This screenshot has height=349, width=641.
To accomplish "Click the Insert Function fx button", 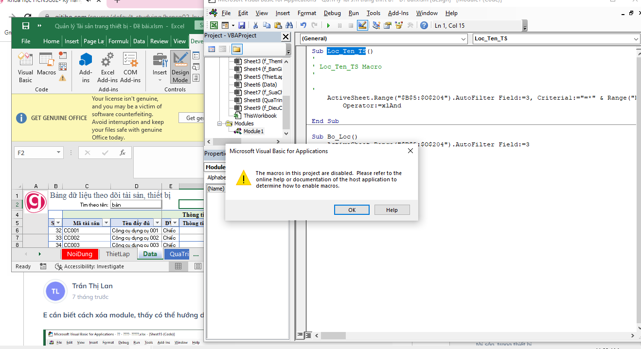I will (x=123, y=153).
